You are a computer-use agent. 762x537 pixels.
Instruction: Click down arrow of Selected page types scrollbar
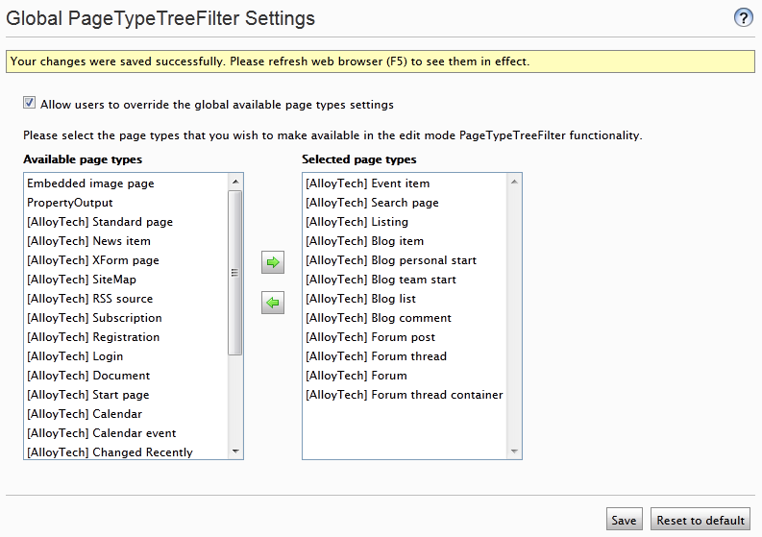pyautogui.click(x=514, y=452)
